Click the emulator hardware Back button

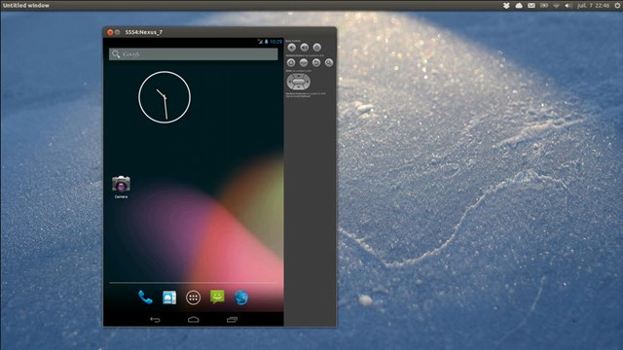click(316, 62)
